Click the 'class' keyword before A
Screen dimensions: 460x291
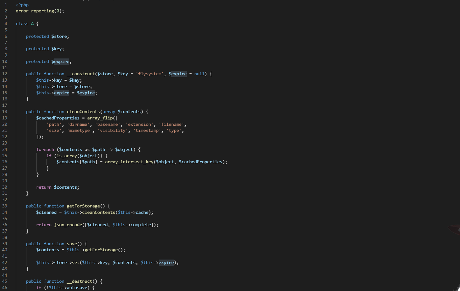22,24
